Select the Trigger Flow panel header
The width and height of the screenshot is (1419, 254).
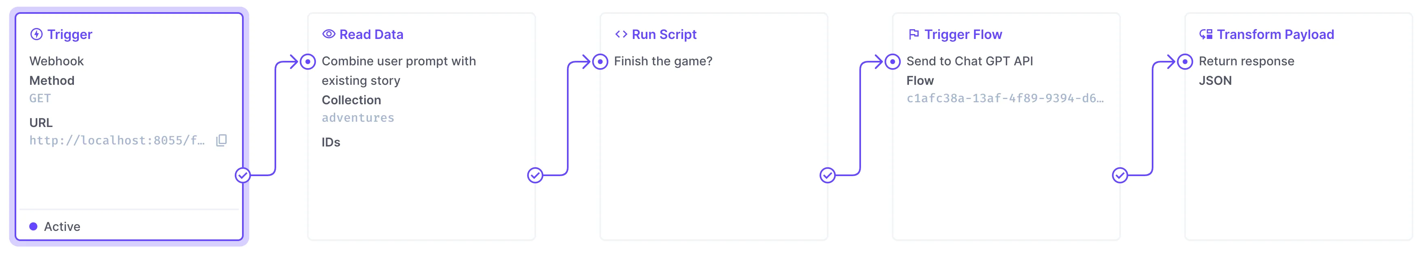tap(963, 34)
